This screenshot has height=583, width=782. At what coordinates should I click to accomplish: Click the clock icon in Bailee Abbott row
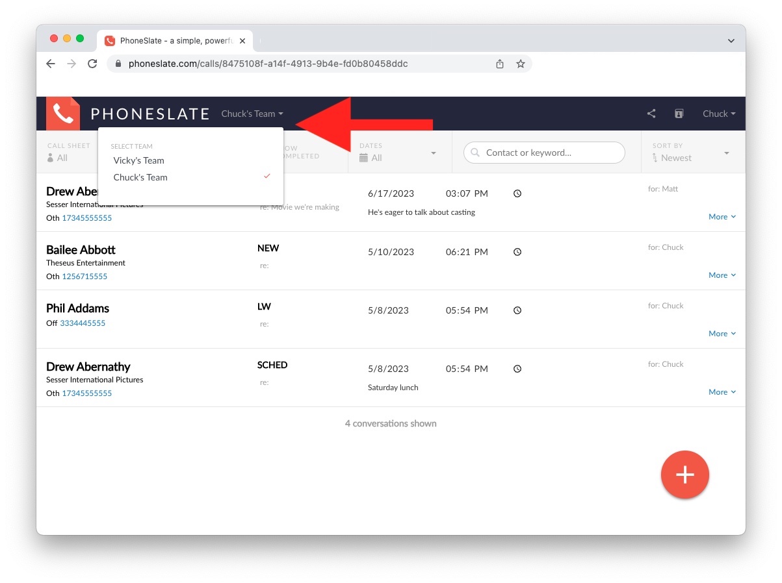(x=517, y=252)
